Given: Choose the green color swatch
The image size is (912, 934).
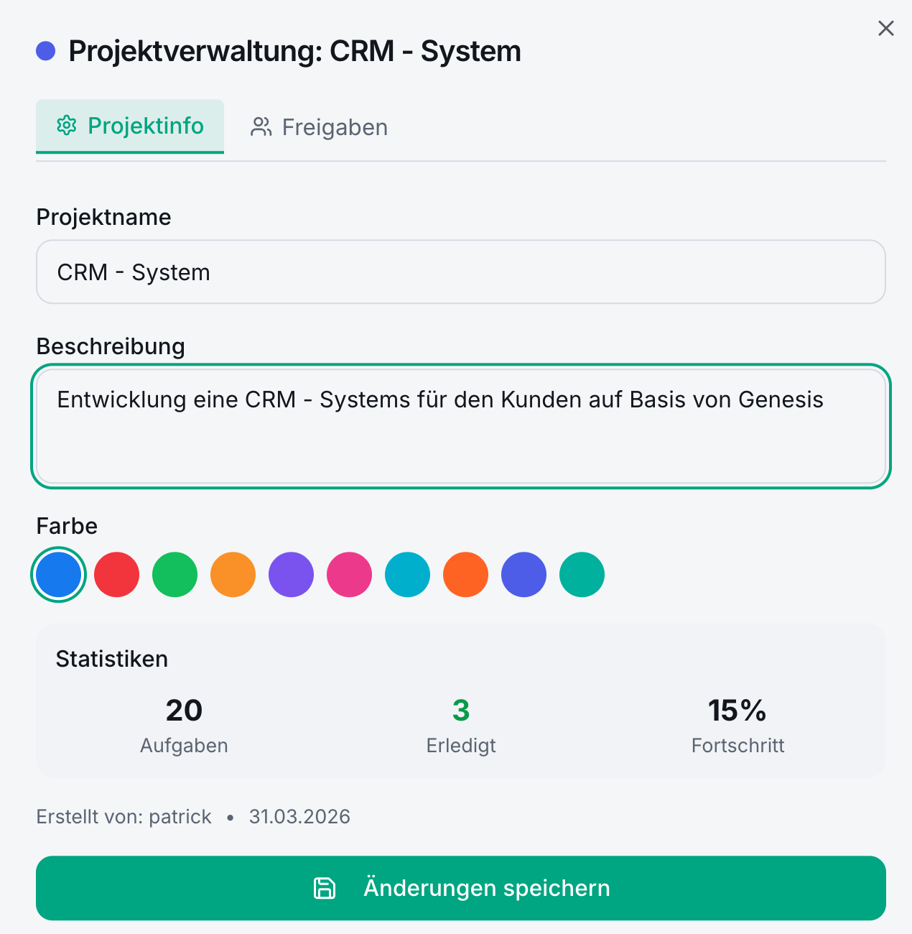Looking at the screenshot, I should (175, 574).
